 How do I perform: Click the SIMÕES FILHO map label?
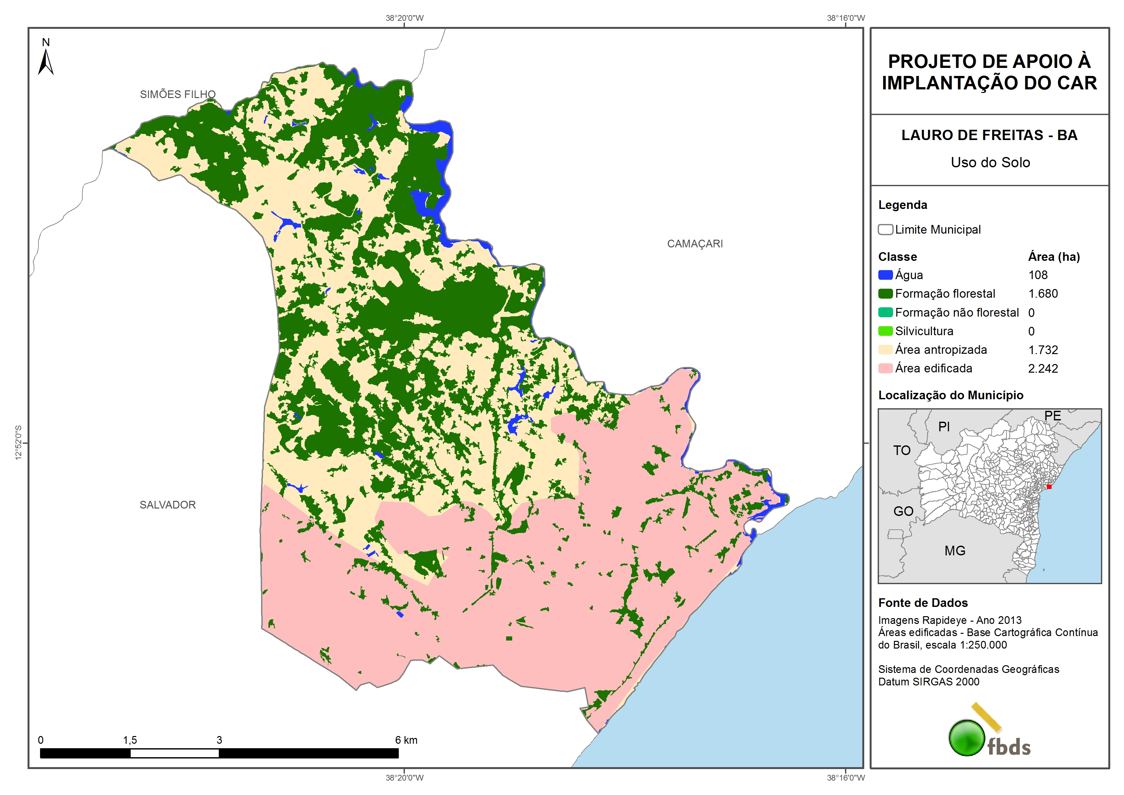[178, 95]
